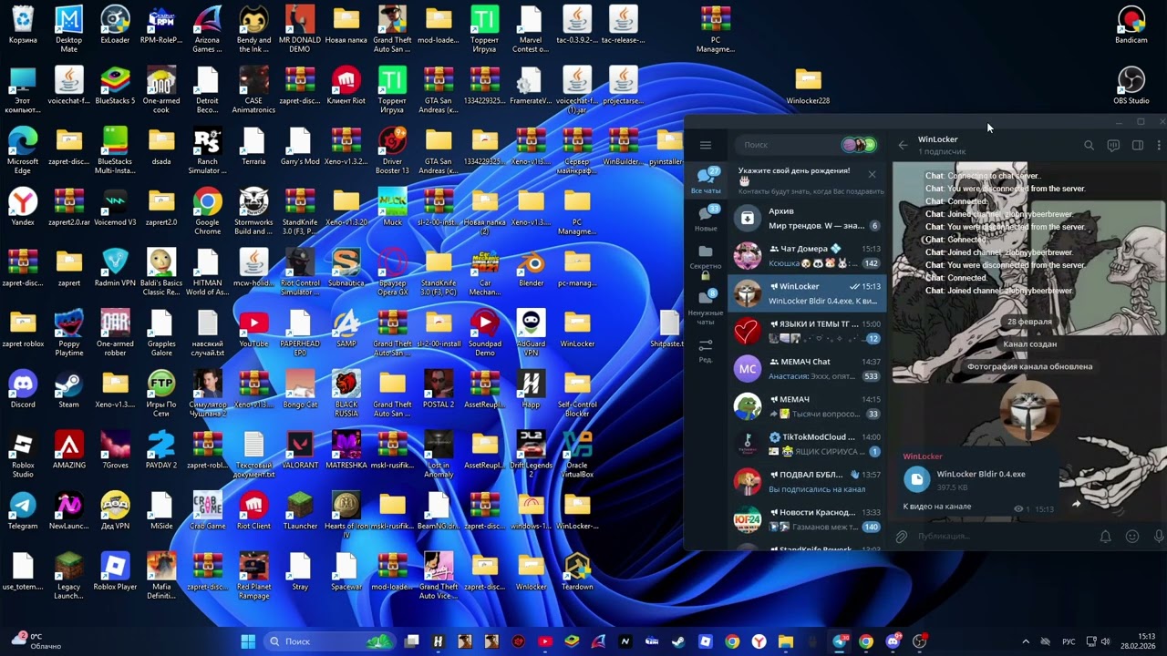Open 'ЯЗЫКИ И ТЕМЫ ТГ' channel
1167x656 pixels.
[807, 331]
